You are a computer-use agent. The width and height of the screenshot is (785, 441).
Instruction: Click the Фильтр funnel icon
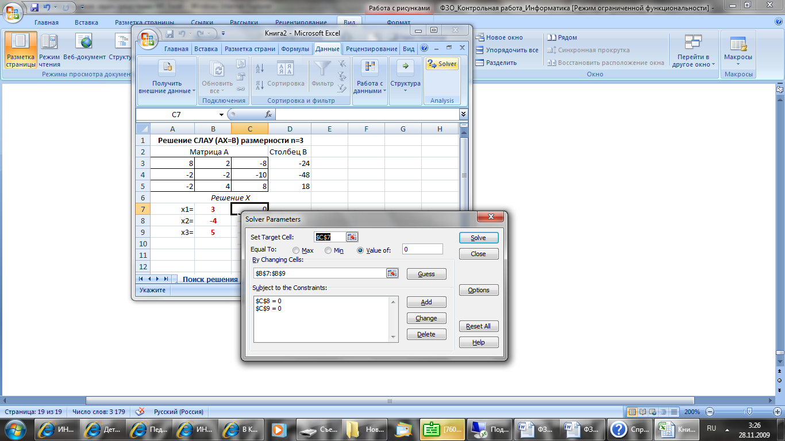coord(322,75)
